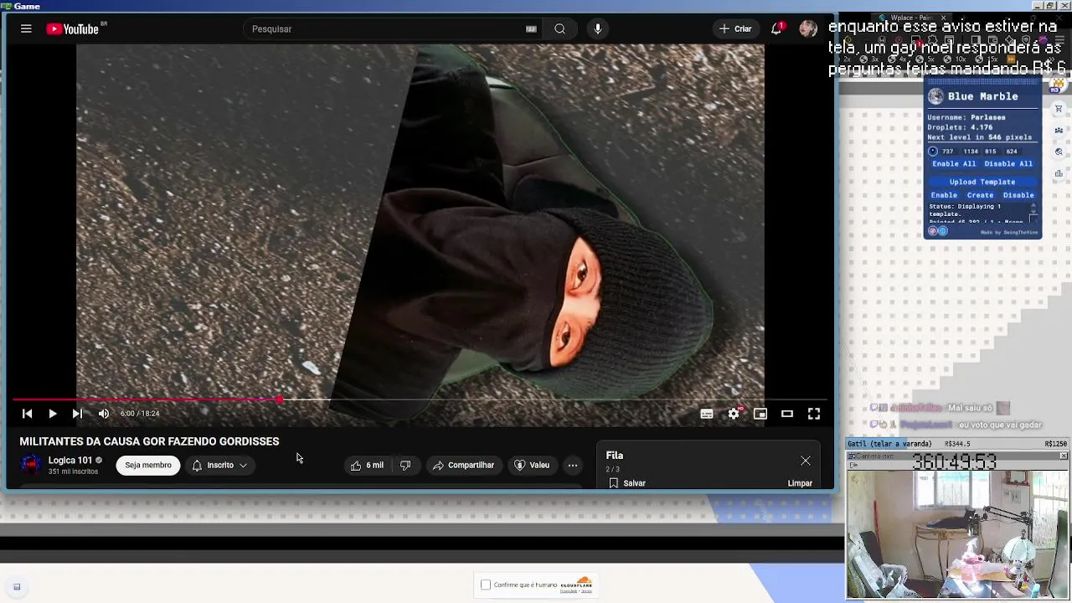Open the on-screen keyboard icon in search box
The height and width of the screenshot is (603, 1072).
(x=531, y=28)
